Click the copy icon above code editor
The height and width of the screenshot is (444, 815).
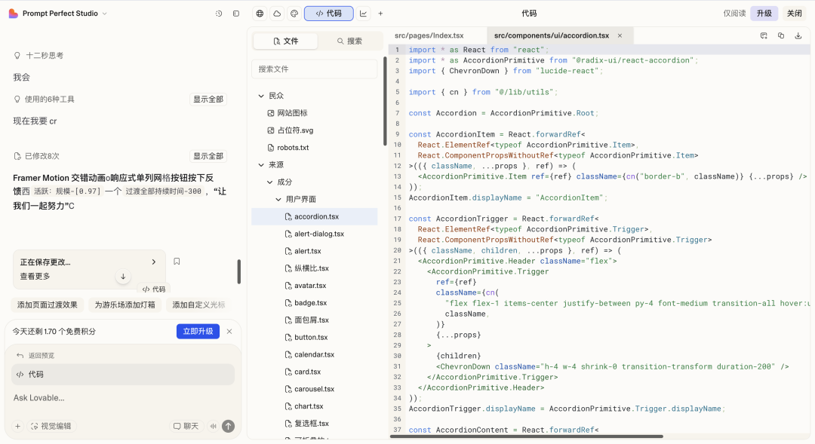click(781, 35)
